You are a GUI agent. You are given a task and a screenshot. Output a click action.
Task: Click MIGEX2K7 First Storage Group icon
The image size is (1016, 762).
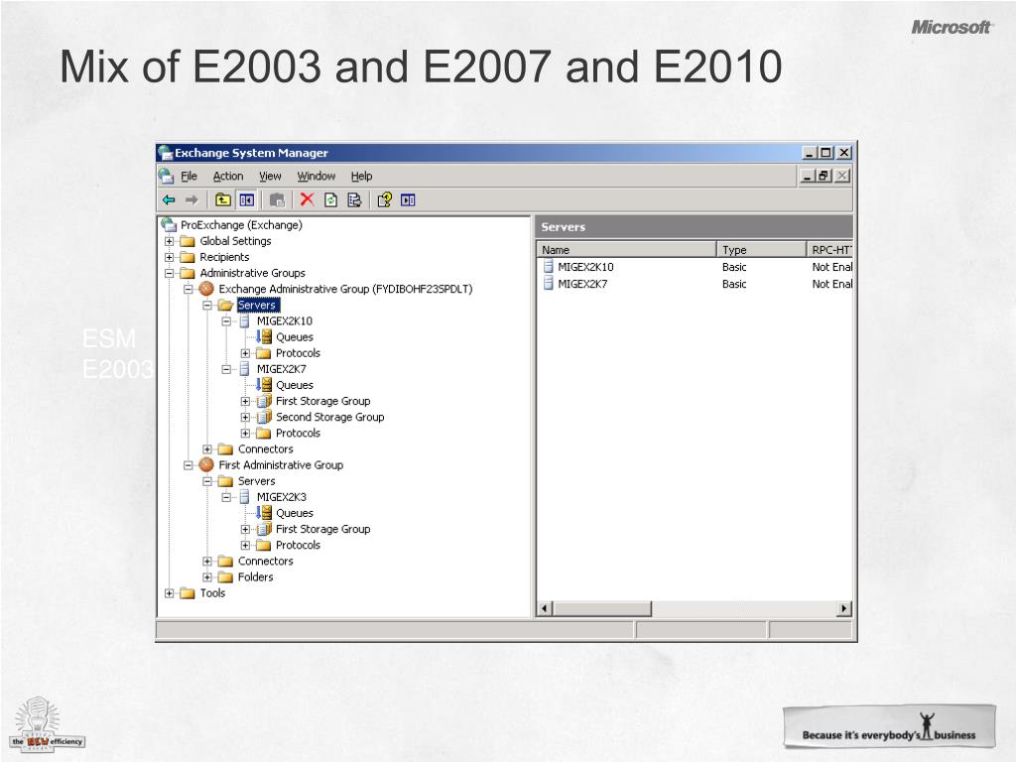[x=264, y=401]
